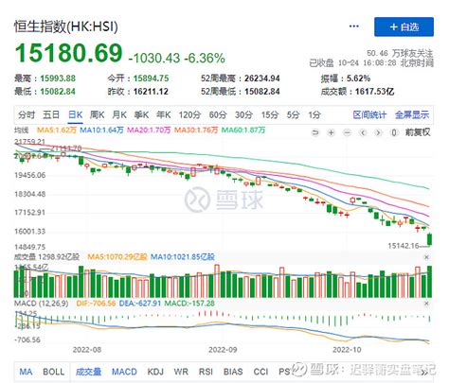
Task: Click the 最低 value 15082.84
Action: [x=58, y=92]
